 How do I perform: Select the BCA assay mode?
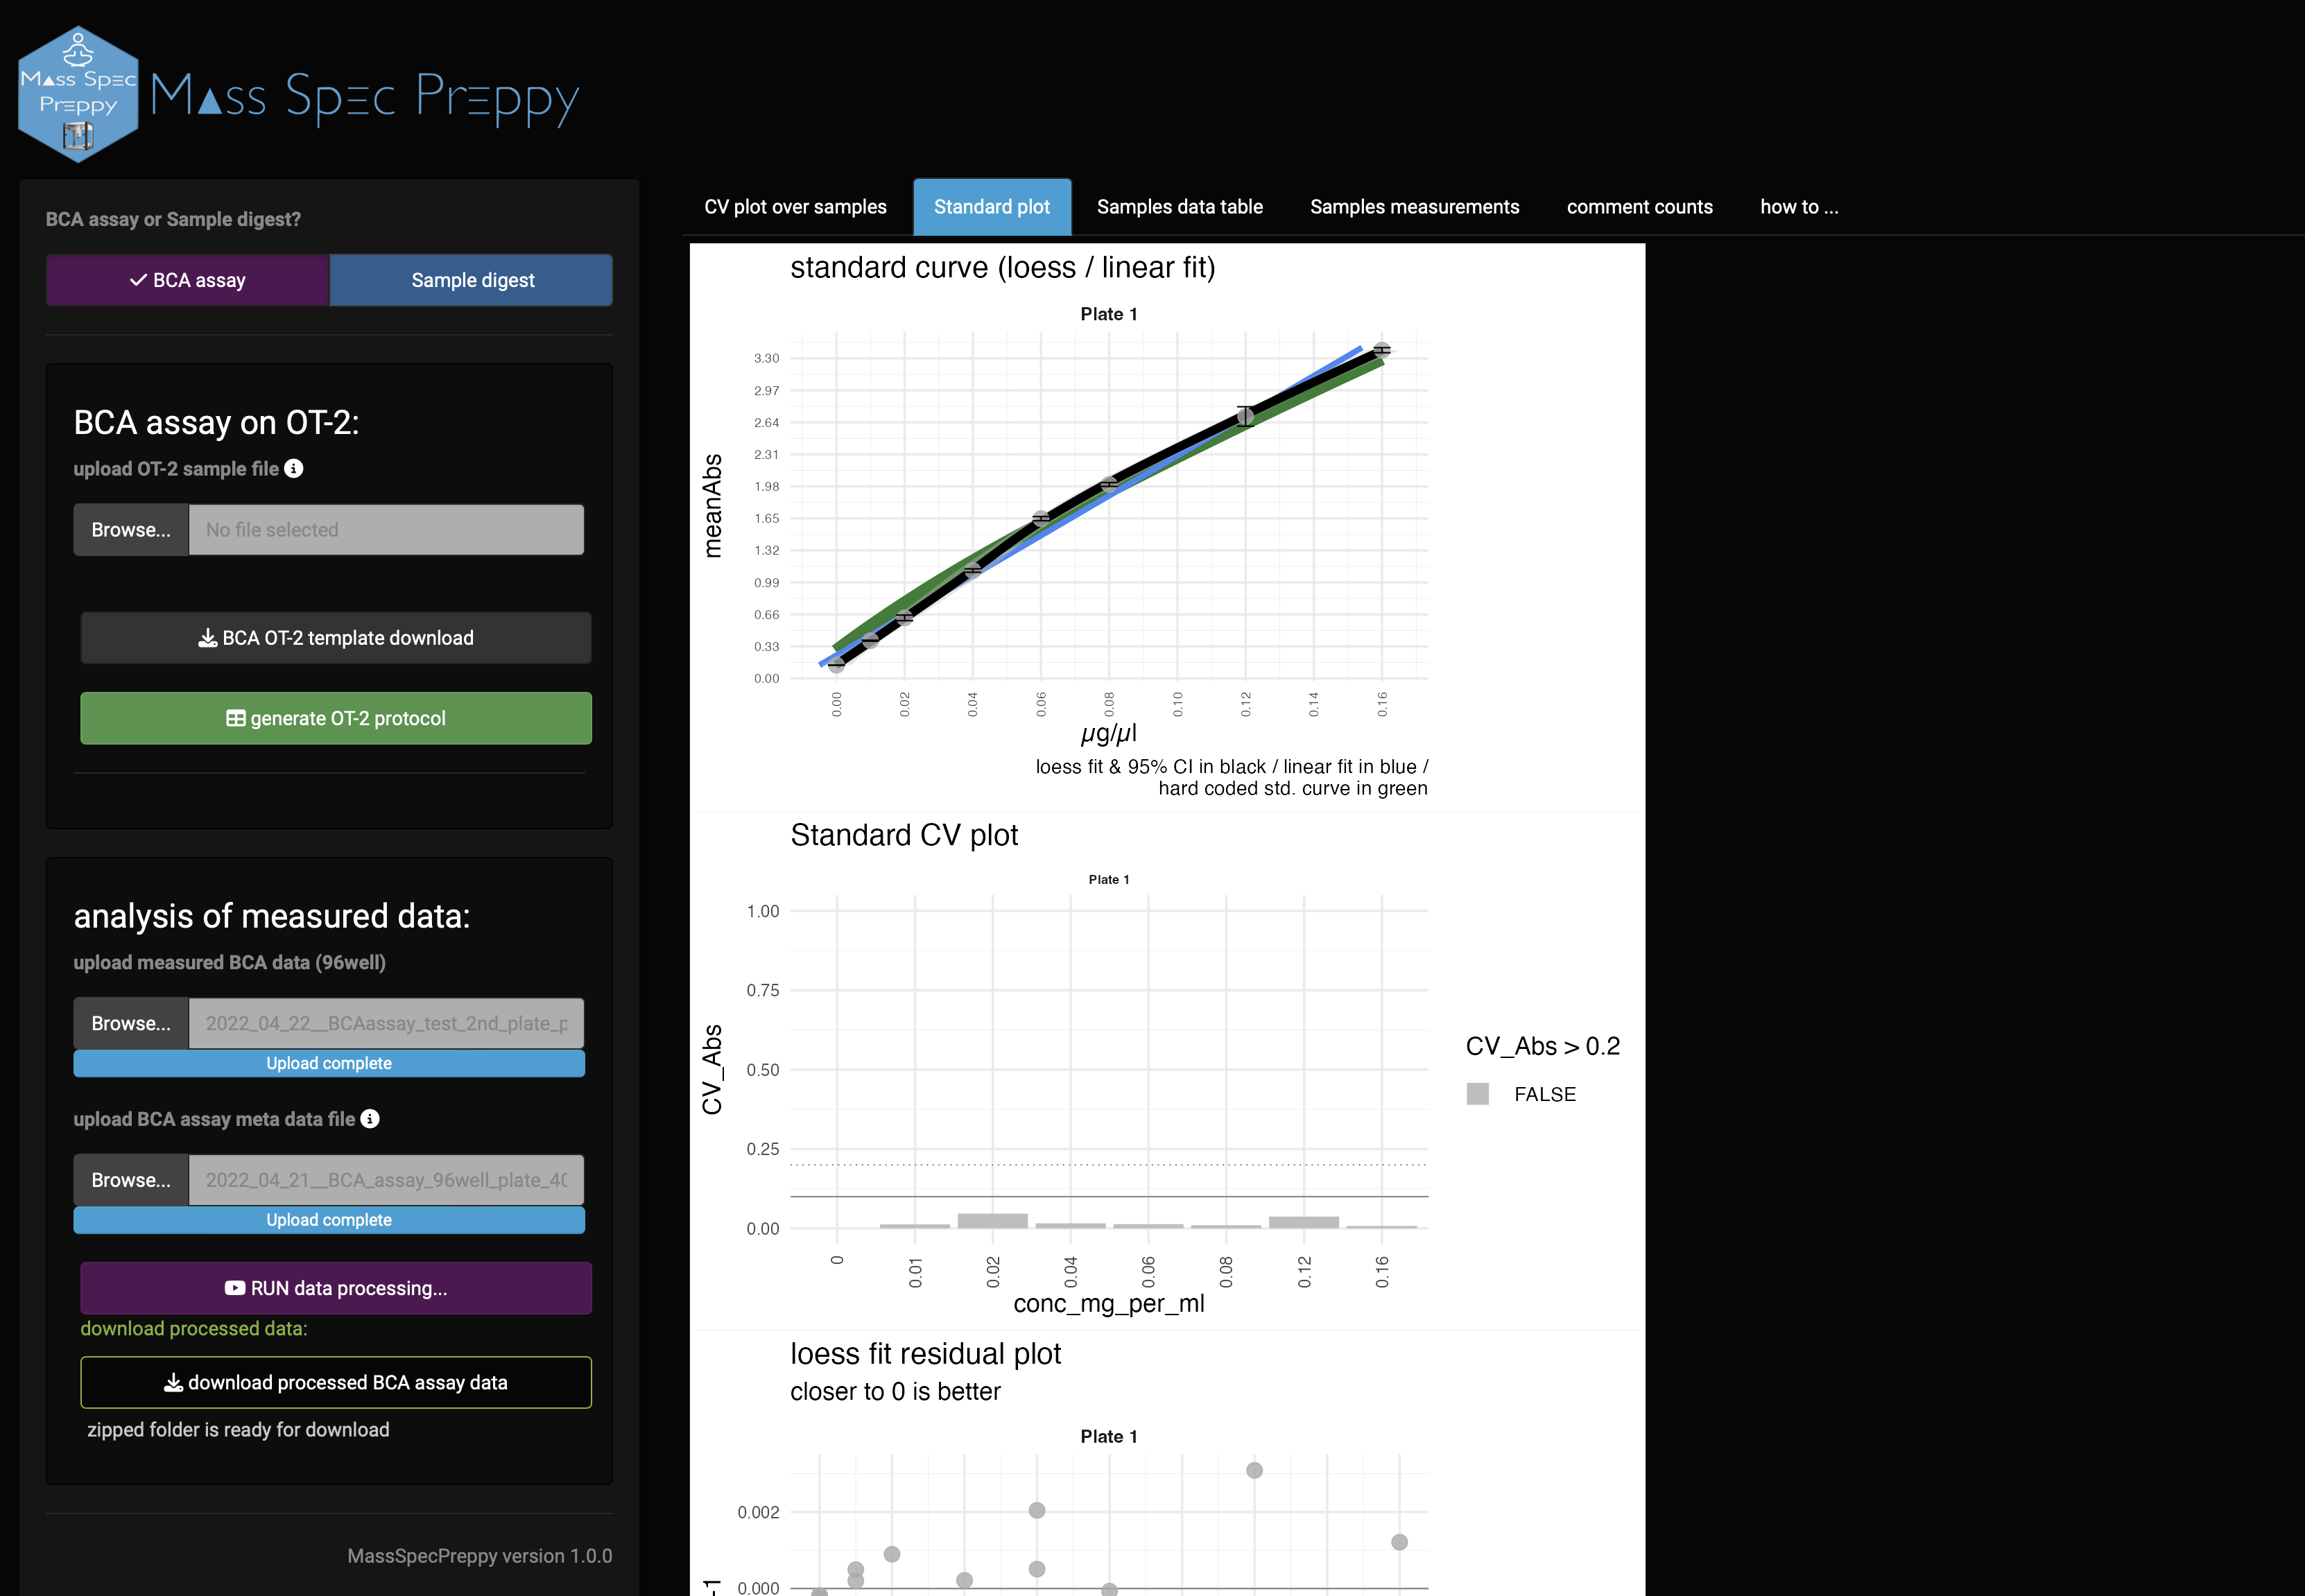188,280
